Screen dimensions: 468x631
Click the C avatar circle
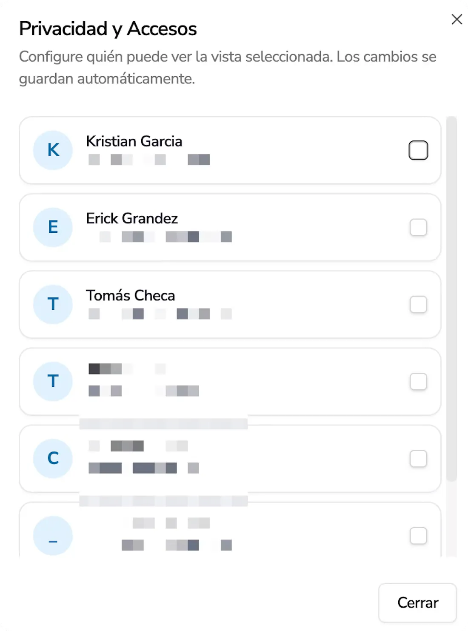click(53, 458)
